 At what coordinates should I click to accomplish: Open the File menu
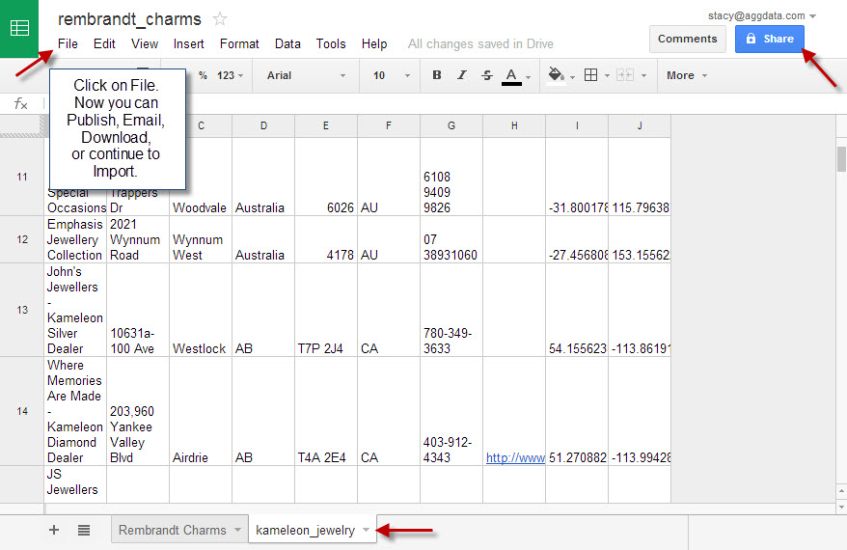[68, 43]
